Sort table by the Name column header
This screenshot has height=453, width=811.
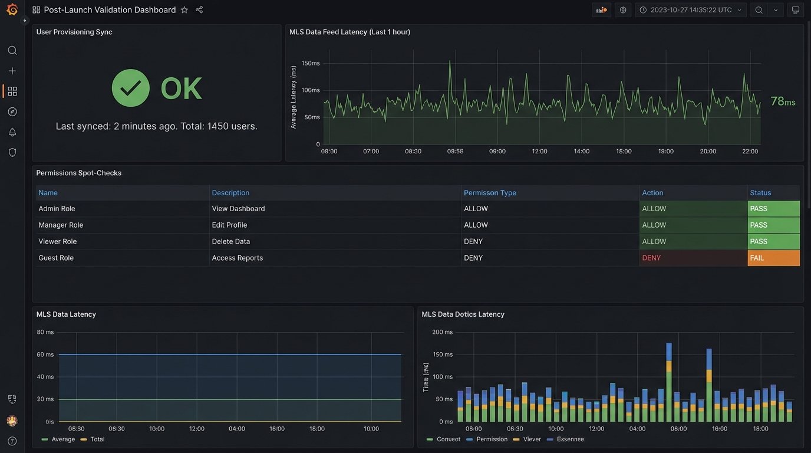(x=48, y=193)
